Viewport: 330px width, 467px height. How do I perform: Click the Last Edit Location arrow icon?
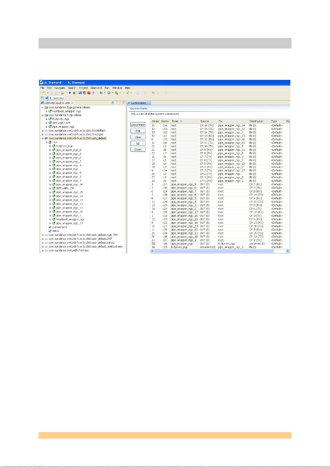(x=153, y=93)
